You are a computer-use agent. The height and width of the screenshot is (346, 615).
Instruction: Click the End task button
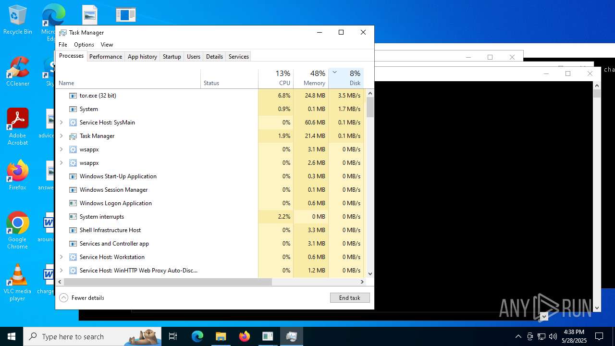click(350, 298)
